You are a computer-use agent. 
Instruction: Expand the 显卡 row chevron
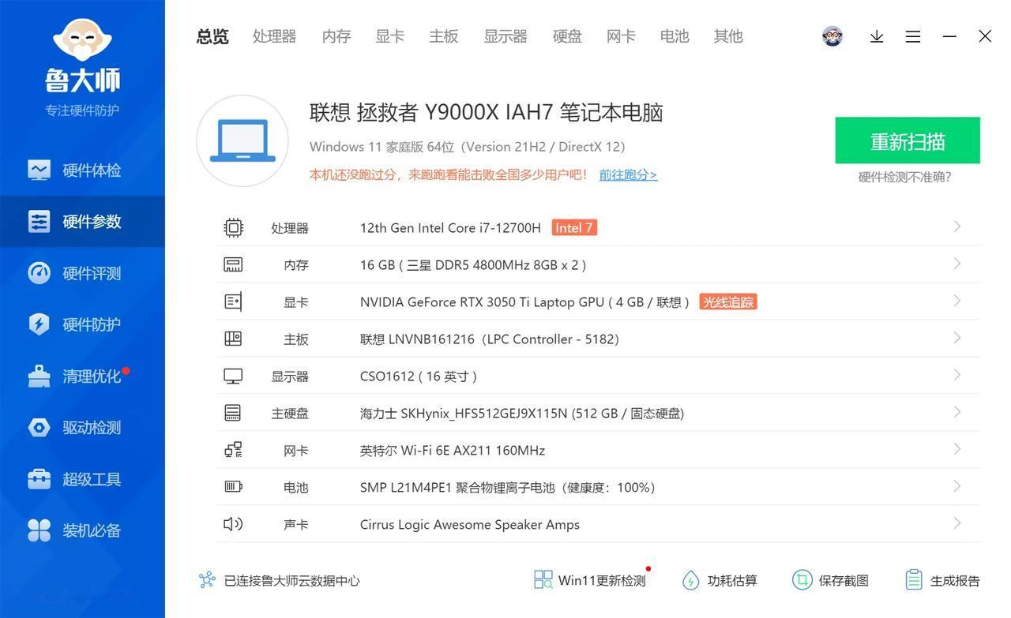pos(957,301)
